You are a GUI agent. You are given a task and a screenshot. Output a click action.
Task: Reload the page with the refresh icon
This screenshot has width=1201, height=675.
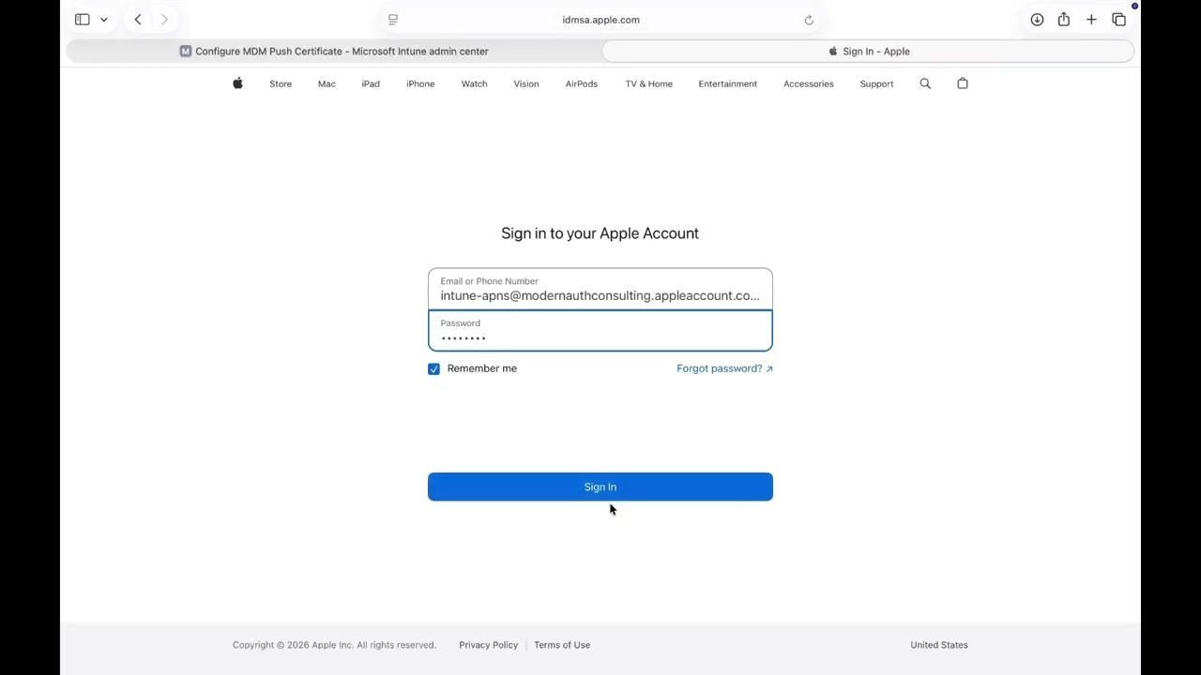[809, 20]
